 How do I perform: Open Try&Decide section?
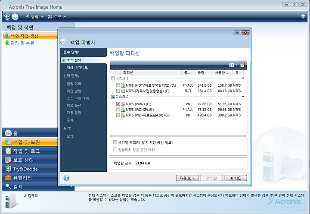(x=30, y=169)
